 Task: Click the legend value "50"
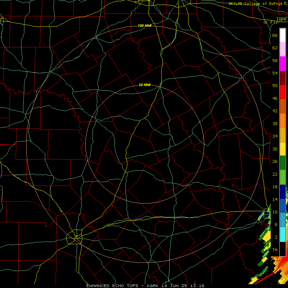pos(275,86)
